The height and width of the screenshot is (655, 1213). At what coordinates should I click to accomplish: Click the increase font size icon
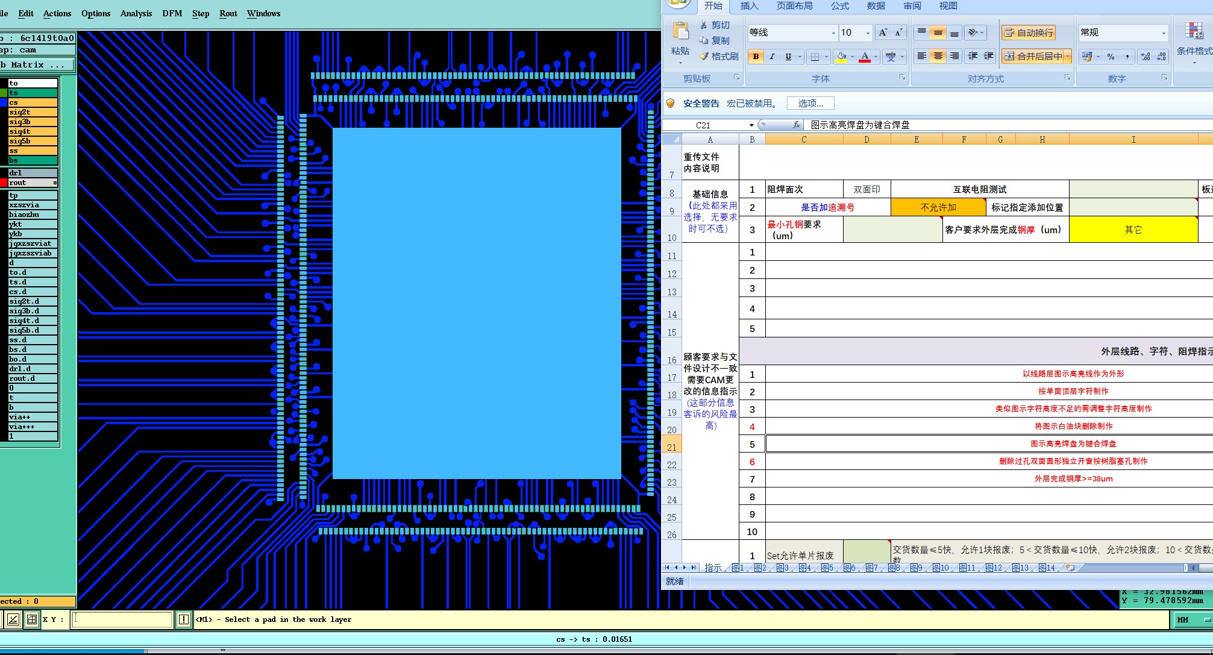click(x=883, y=33)
